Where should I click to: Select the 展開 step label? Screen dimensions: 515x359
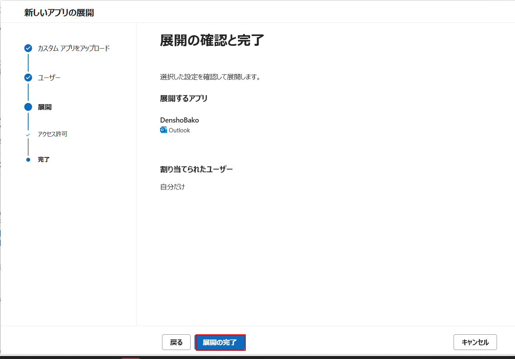coord(45,107)
